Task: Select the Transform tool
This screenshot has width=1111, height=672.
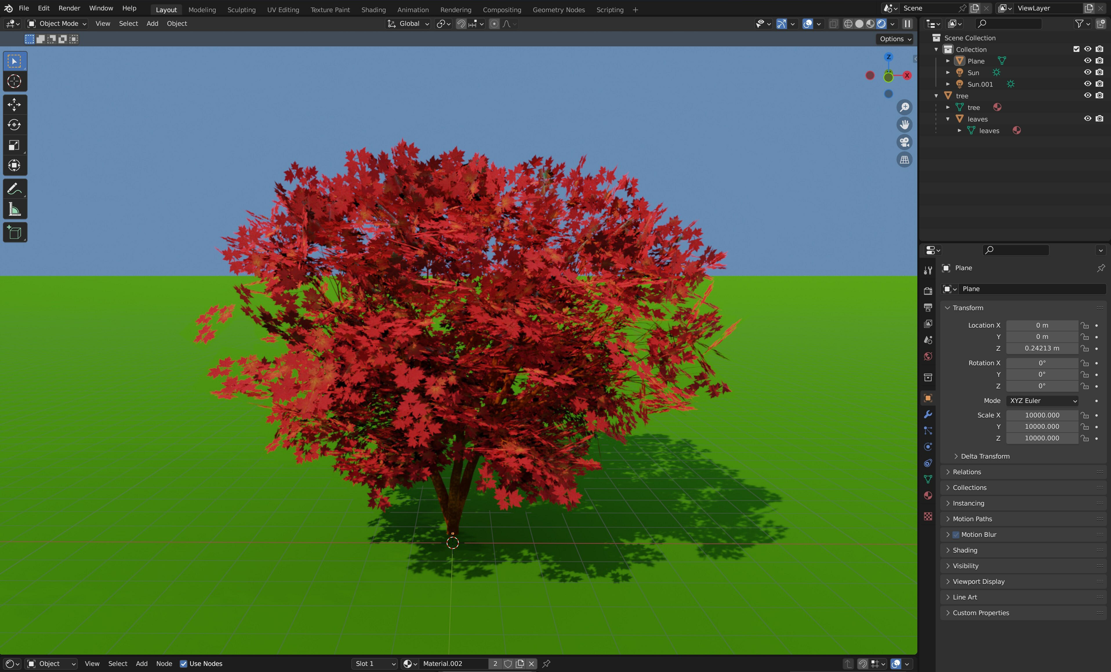Action: [x=14, y=166]
